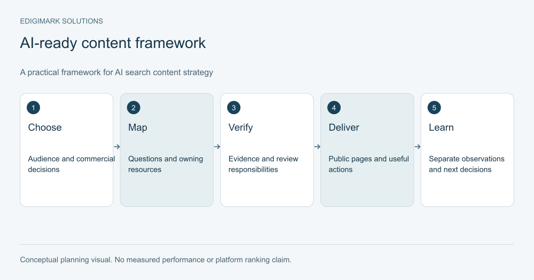Click the AI-ready content framework title
The image size is (534, 280).
(113, 43)
